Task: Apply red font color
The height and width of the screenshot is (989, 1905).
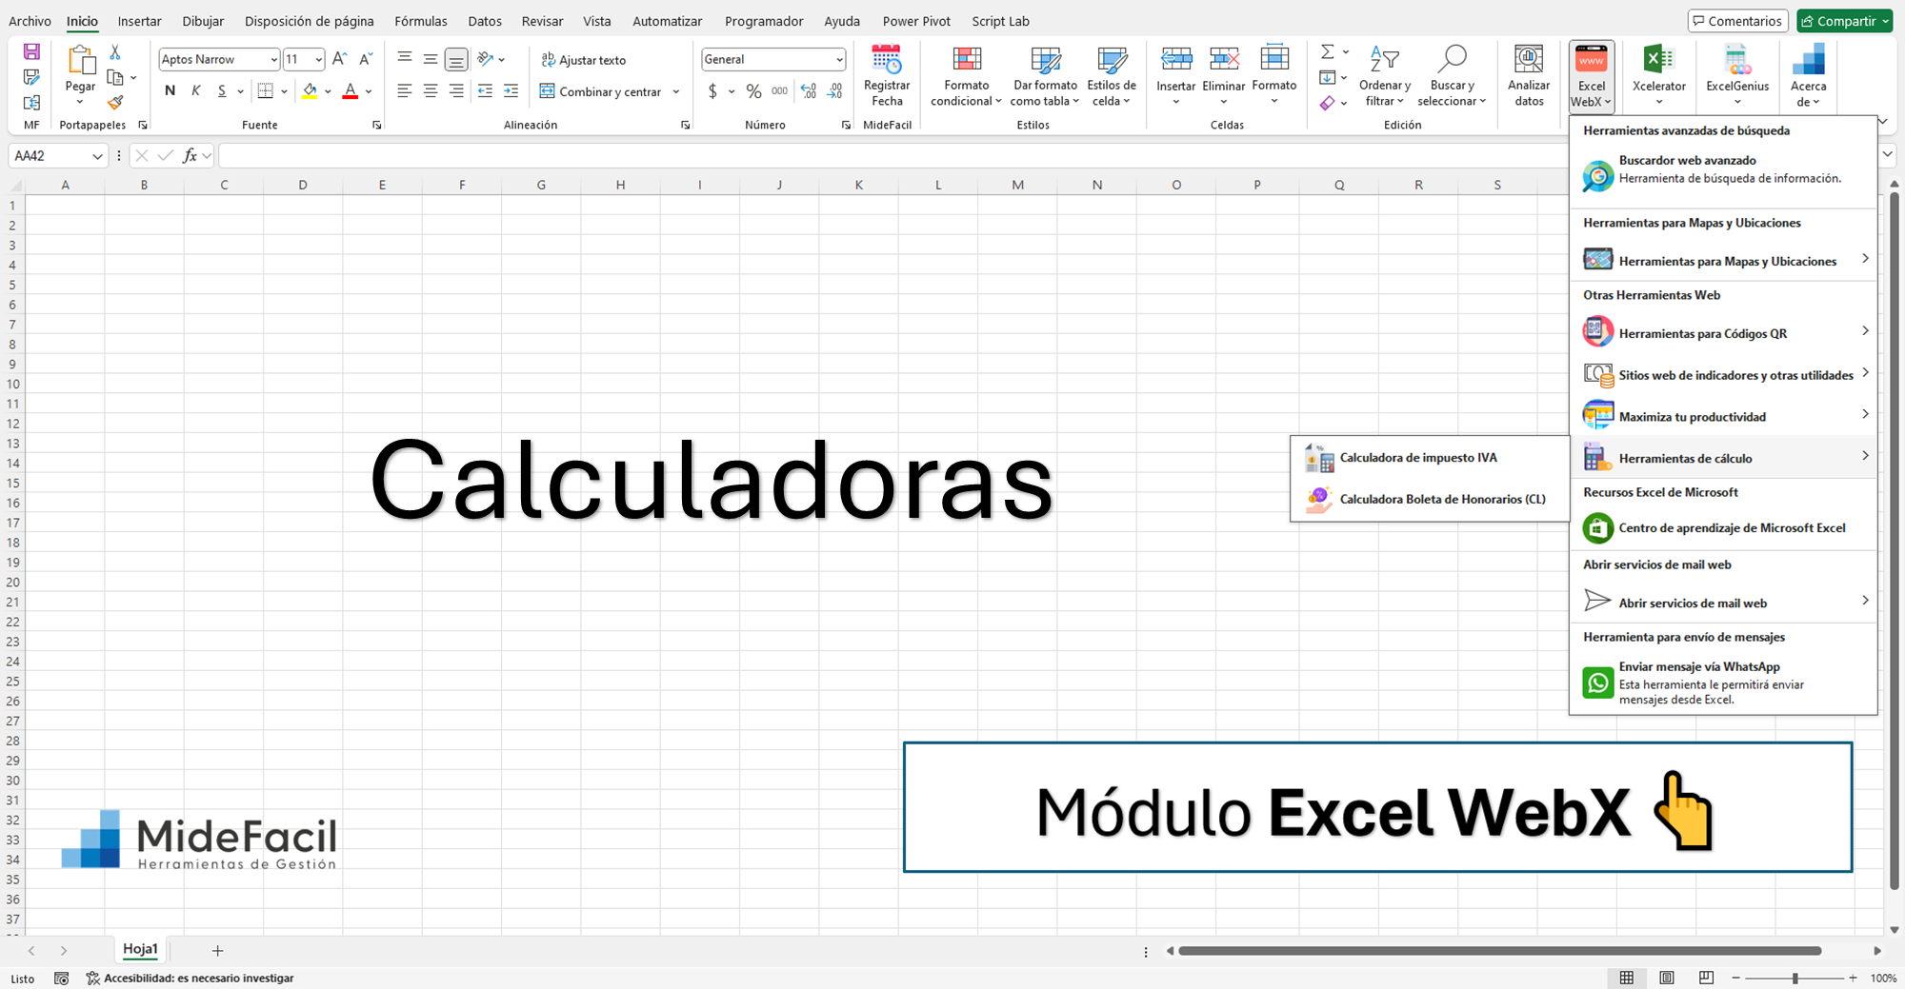Action: point(350,91)
